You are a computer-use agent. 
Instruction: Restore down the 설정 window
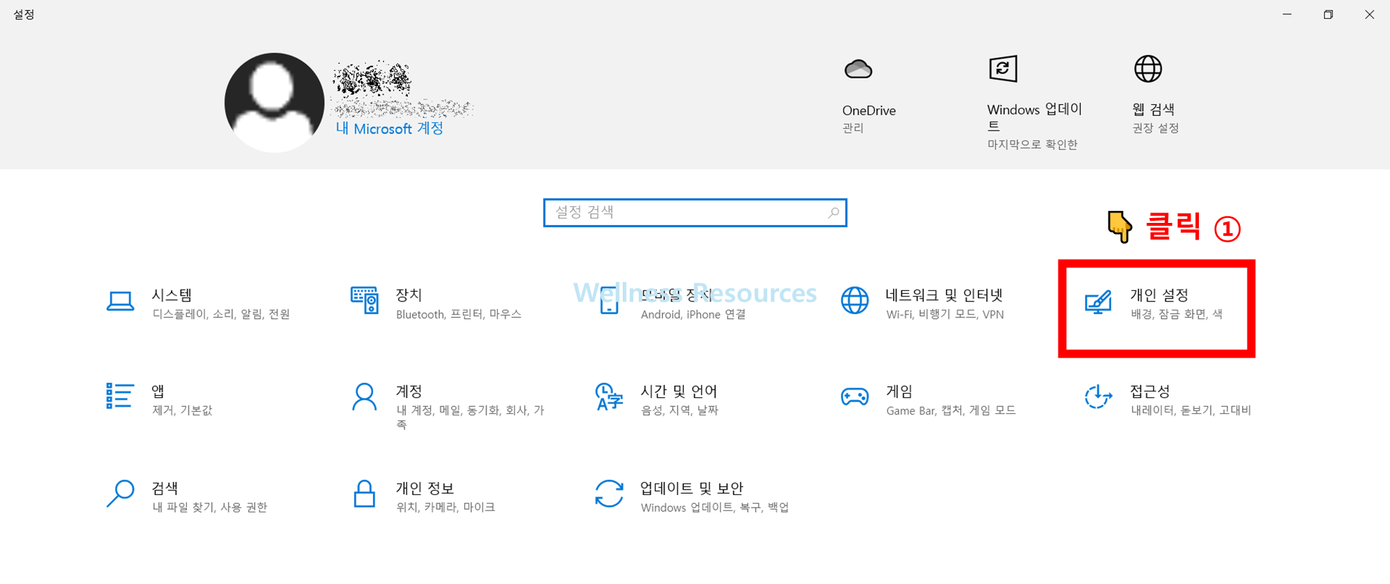point(1328,14)
